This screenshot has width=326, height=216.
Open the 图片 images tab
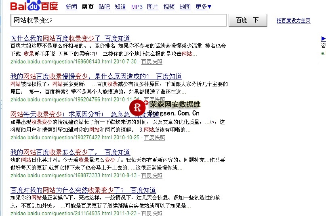click(153, 7)
